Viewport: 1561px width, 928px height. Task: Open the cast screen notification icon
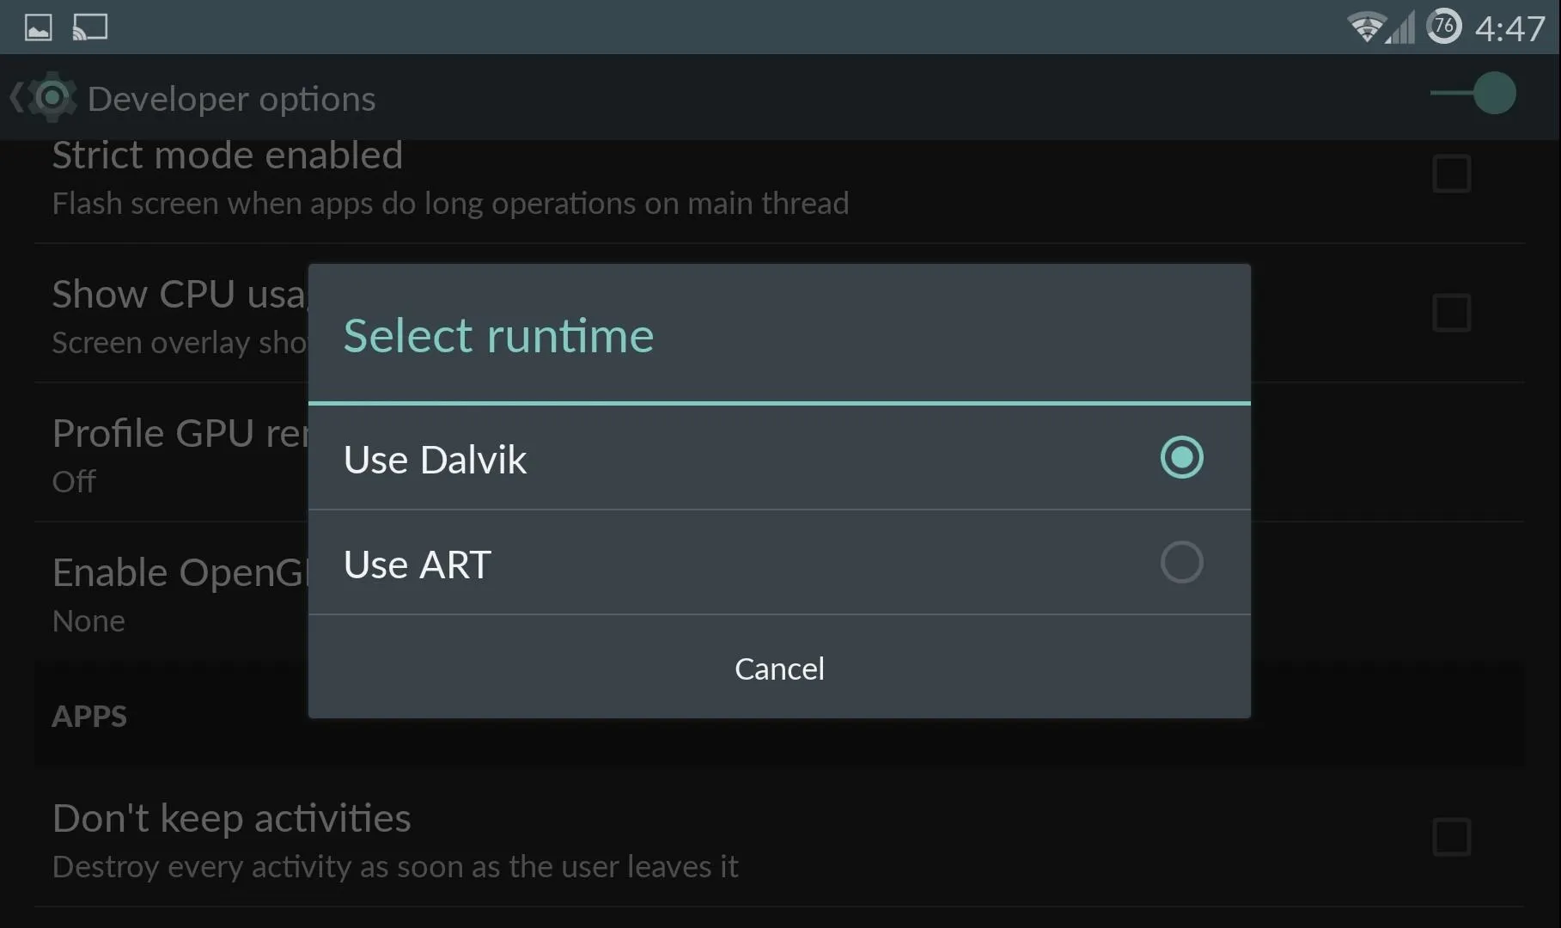pos(90,27)
